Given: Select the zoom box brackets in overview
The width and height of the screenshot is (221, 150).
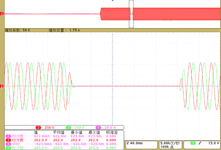Looking at the screenshot, I should tap(131, 14).
